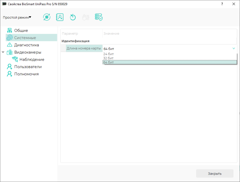
Task: Click the Полномочия user icon
Action: [x=10, y=74]
